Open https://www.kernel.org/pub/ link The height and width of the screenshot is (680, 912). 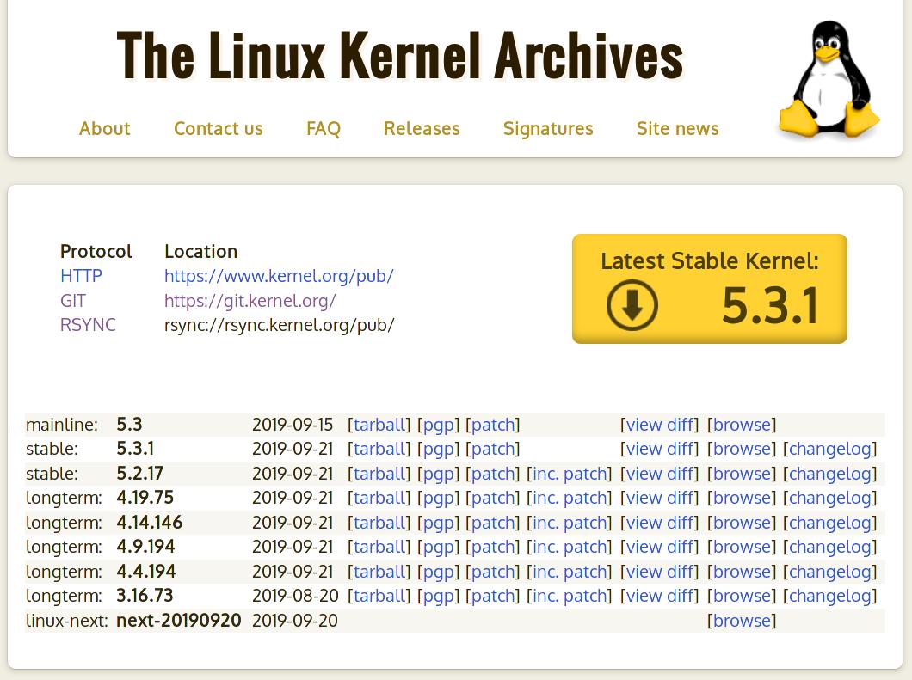click(x=279, y=275)
